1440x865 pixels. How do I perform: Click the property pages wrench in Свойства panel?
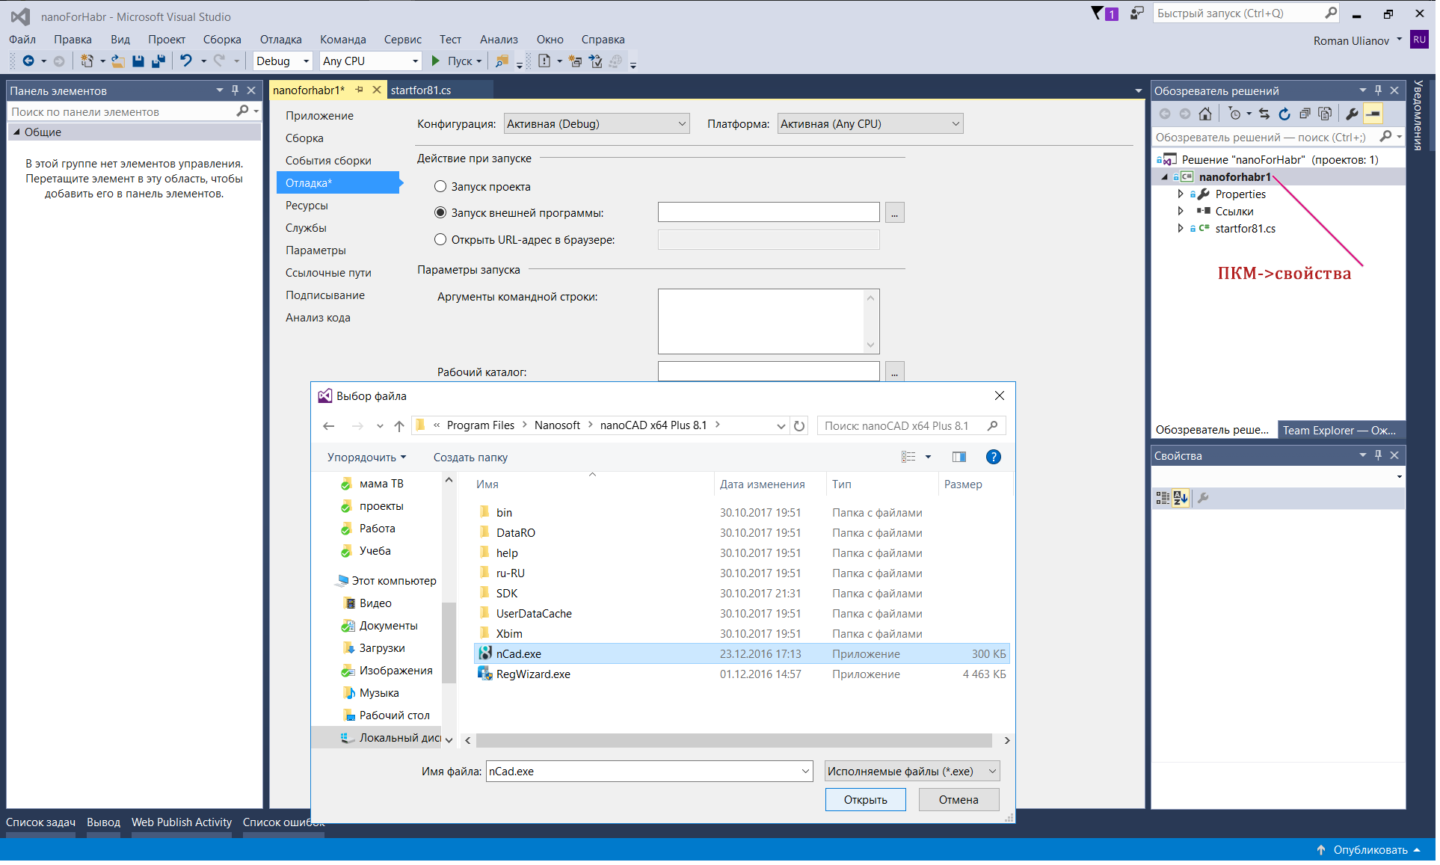pos(1203,499)
